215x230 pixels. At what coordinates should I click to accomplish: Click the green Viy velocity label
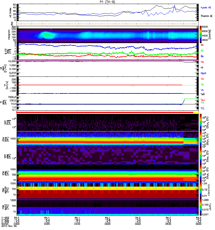click(x=202, y=85)
